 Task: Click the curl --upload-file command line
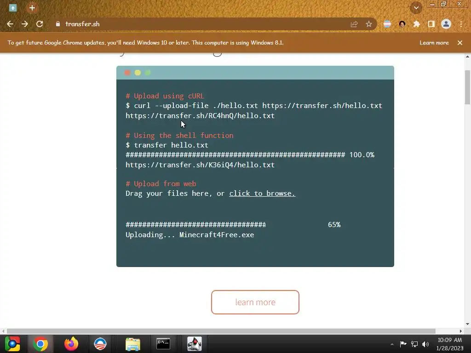[254, 106]
